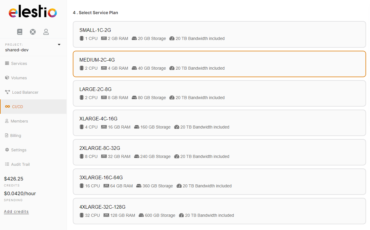
Task: Open the user account profile icon
Action: [x=46, y=32]
